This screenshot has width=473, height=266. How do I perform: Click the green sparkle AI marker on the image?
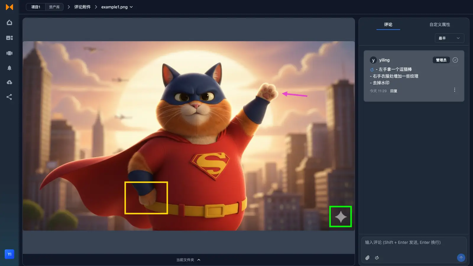(340, 216)
